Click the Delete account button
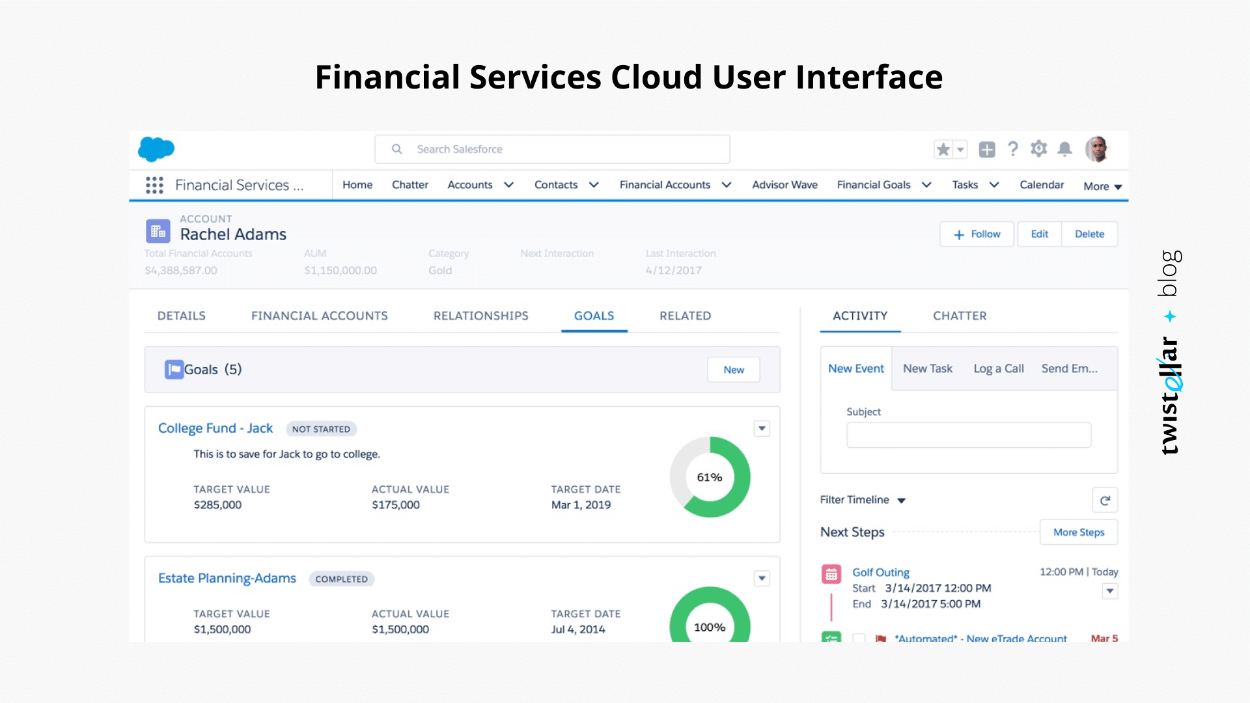Screen dimensions: 1250x703 coord(1089,234)
